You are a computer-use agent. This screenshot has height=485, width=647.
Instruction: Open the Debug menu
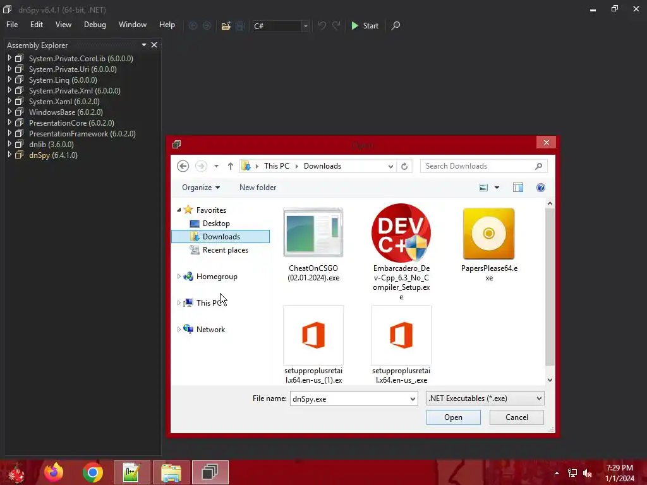click(95, 25)
